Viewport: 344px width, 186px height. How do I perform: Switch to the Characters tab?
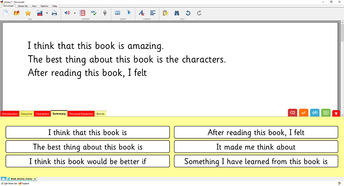tap(42, 114)
